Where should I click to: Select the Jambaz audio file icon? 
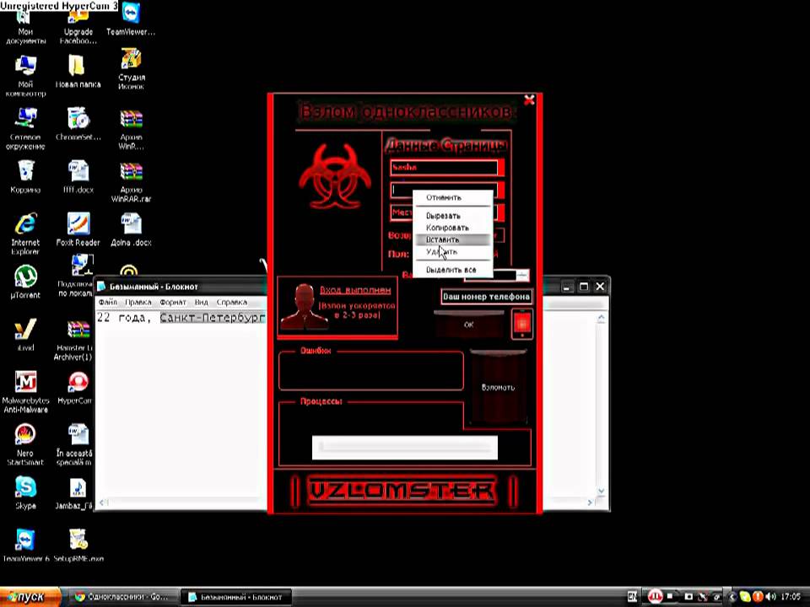75,493
